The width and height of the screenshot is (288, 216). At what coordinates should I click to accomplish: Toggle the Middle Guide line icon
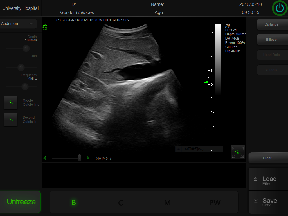(11, 102)
